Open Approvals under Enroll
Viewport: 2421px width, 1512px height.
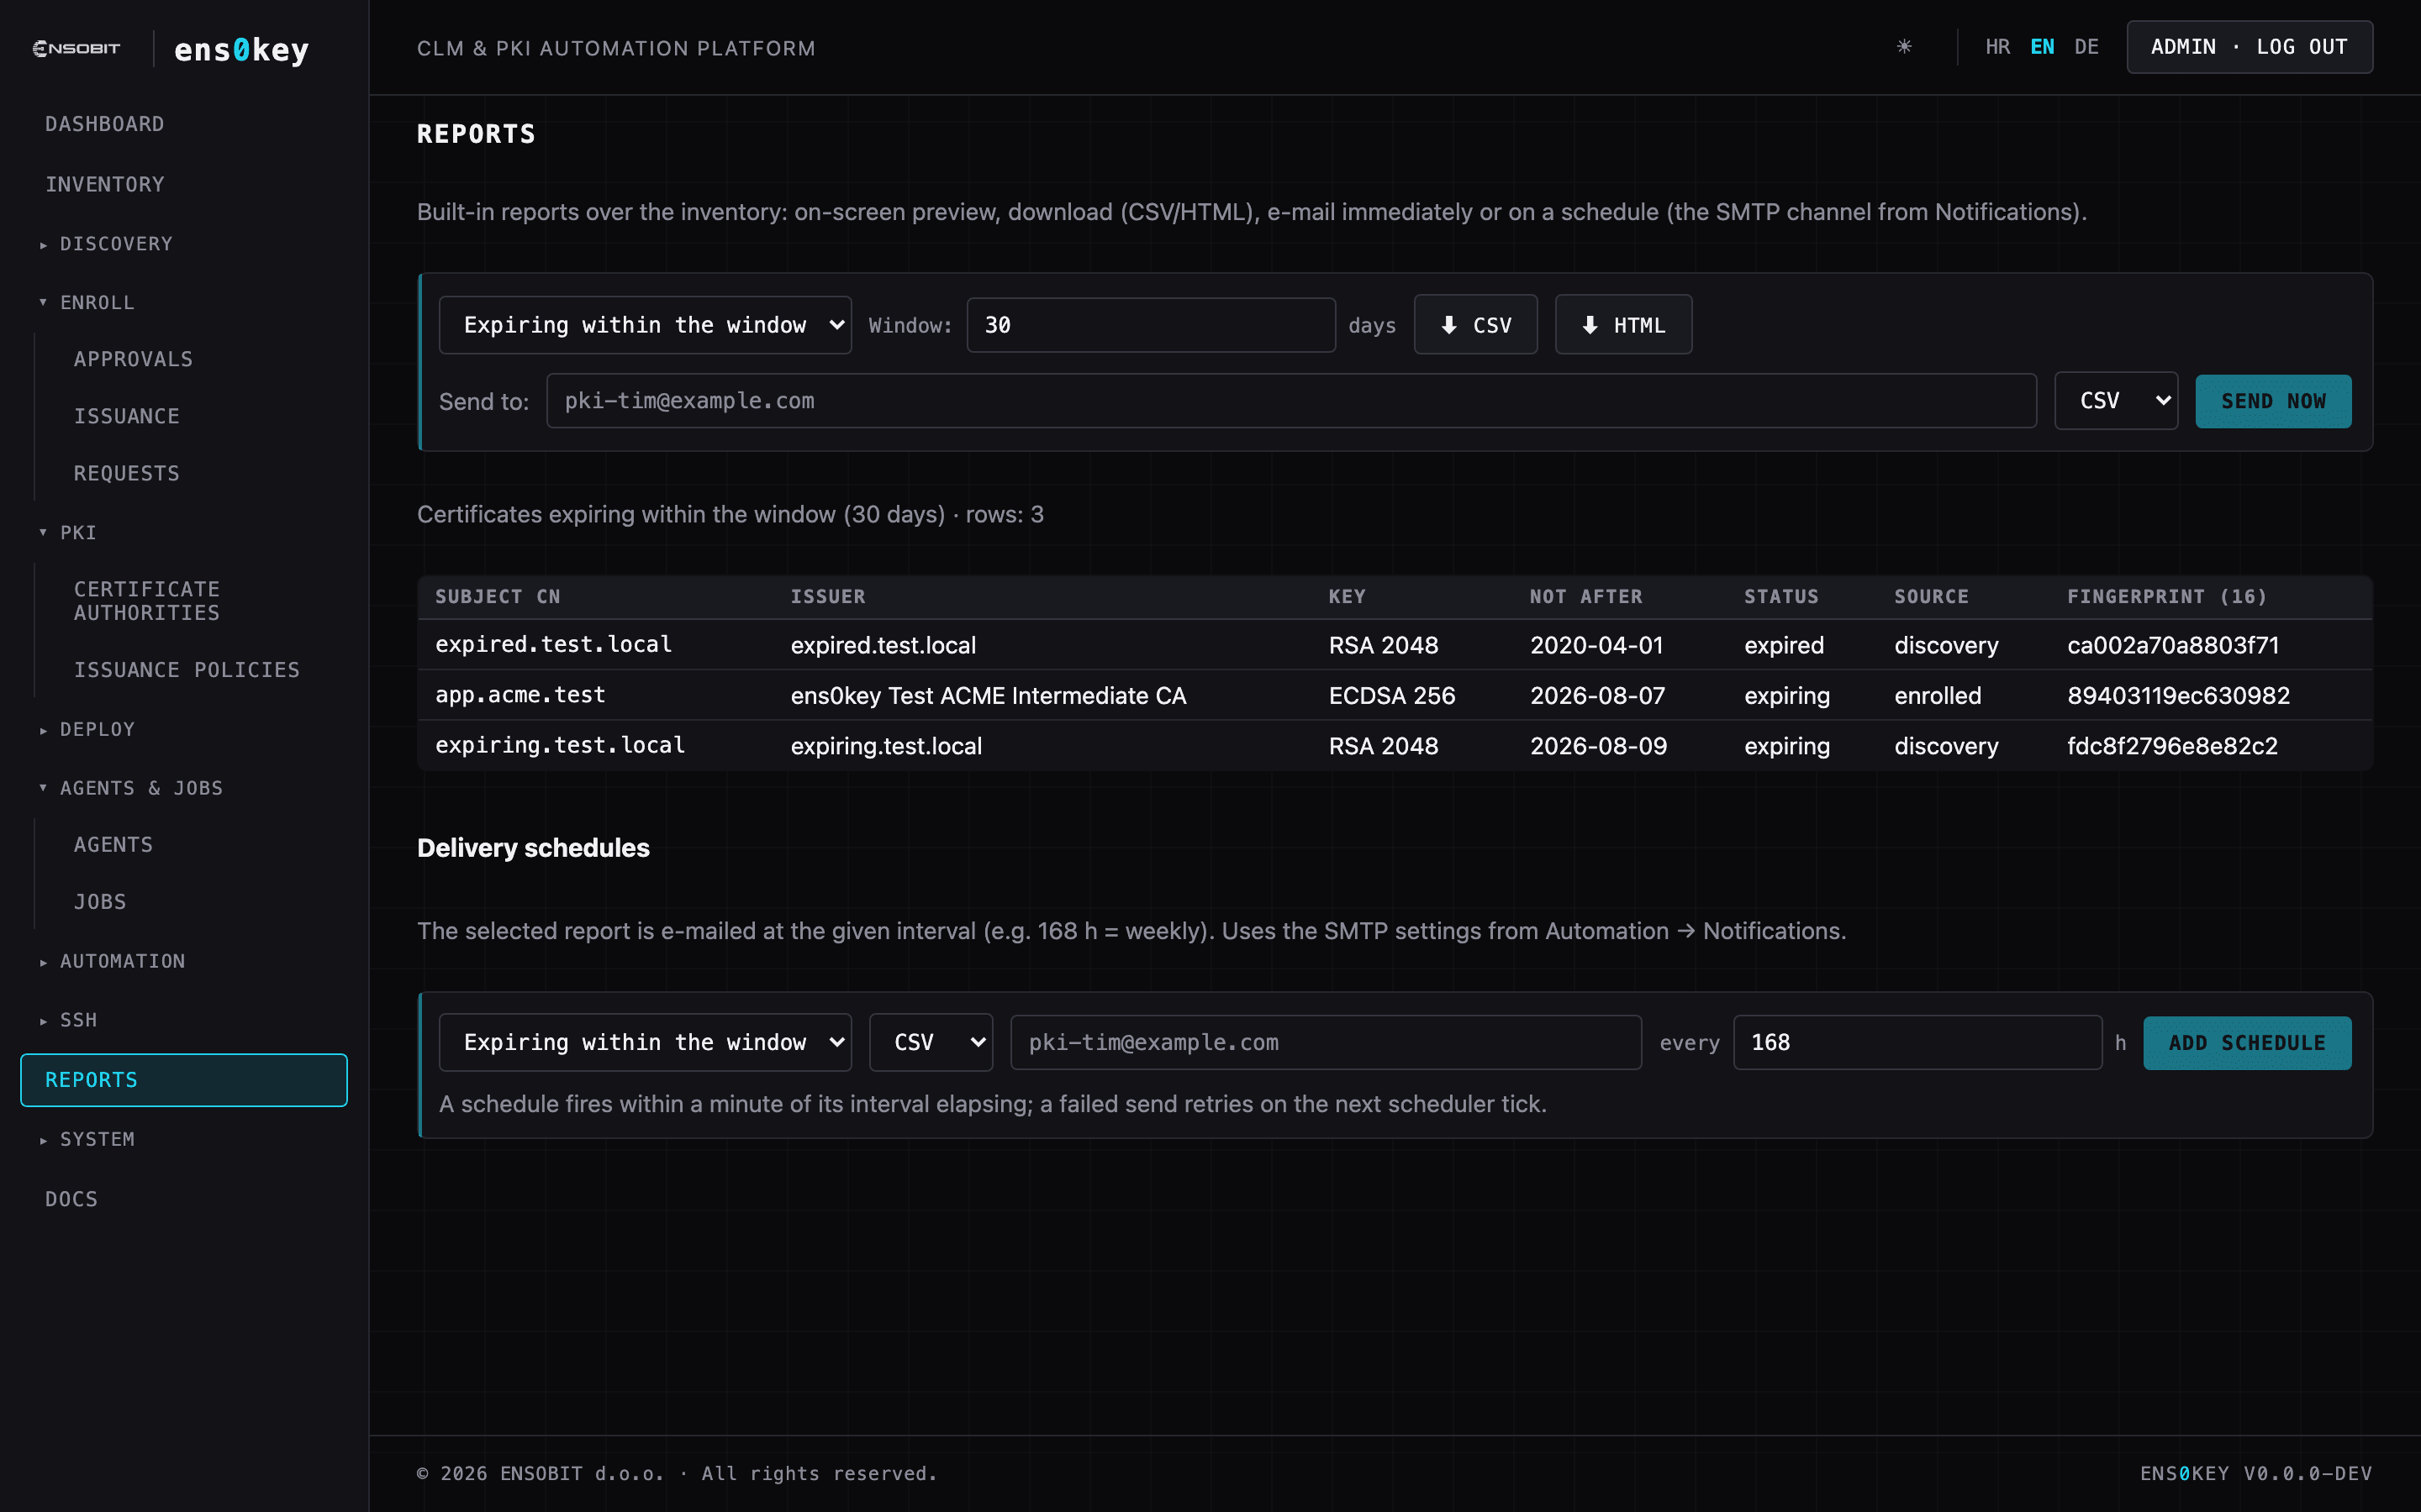(x=133, y=360)
